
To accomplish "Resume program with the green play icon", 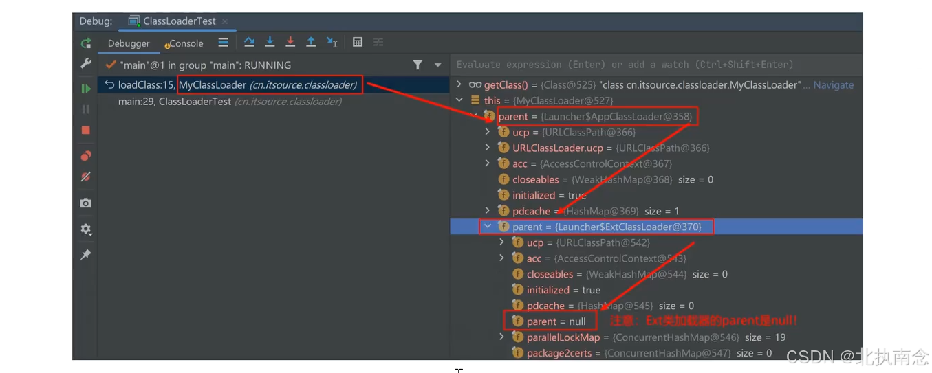I will coord(86,89).
